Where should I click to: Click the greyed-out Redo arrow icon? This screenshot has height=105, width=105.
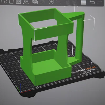100,2
